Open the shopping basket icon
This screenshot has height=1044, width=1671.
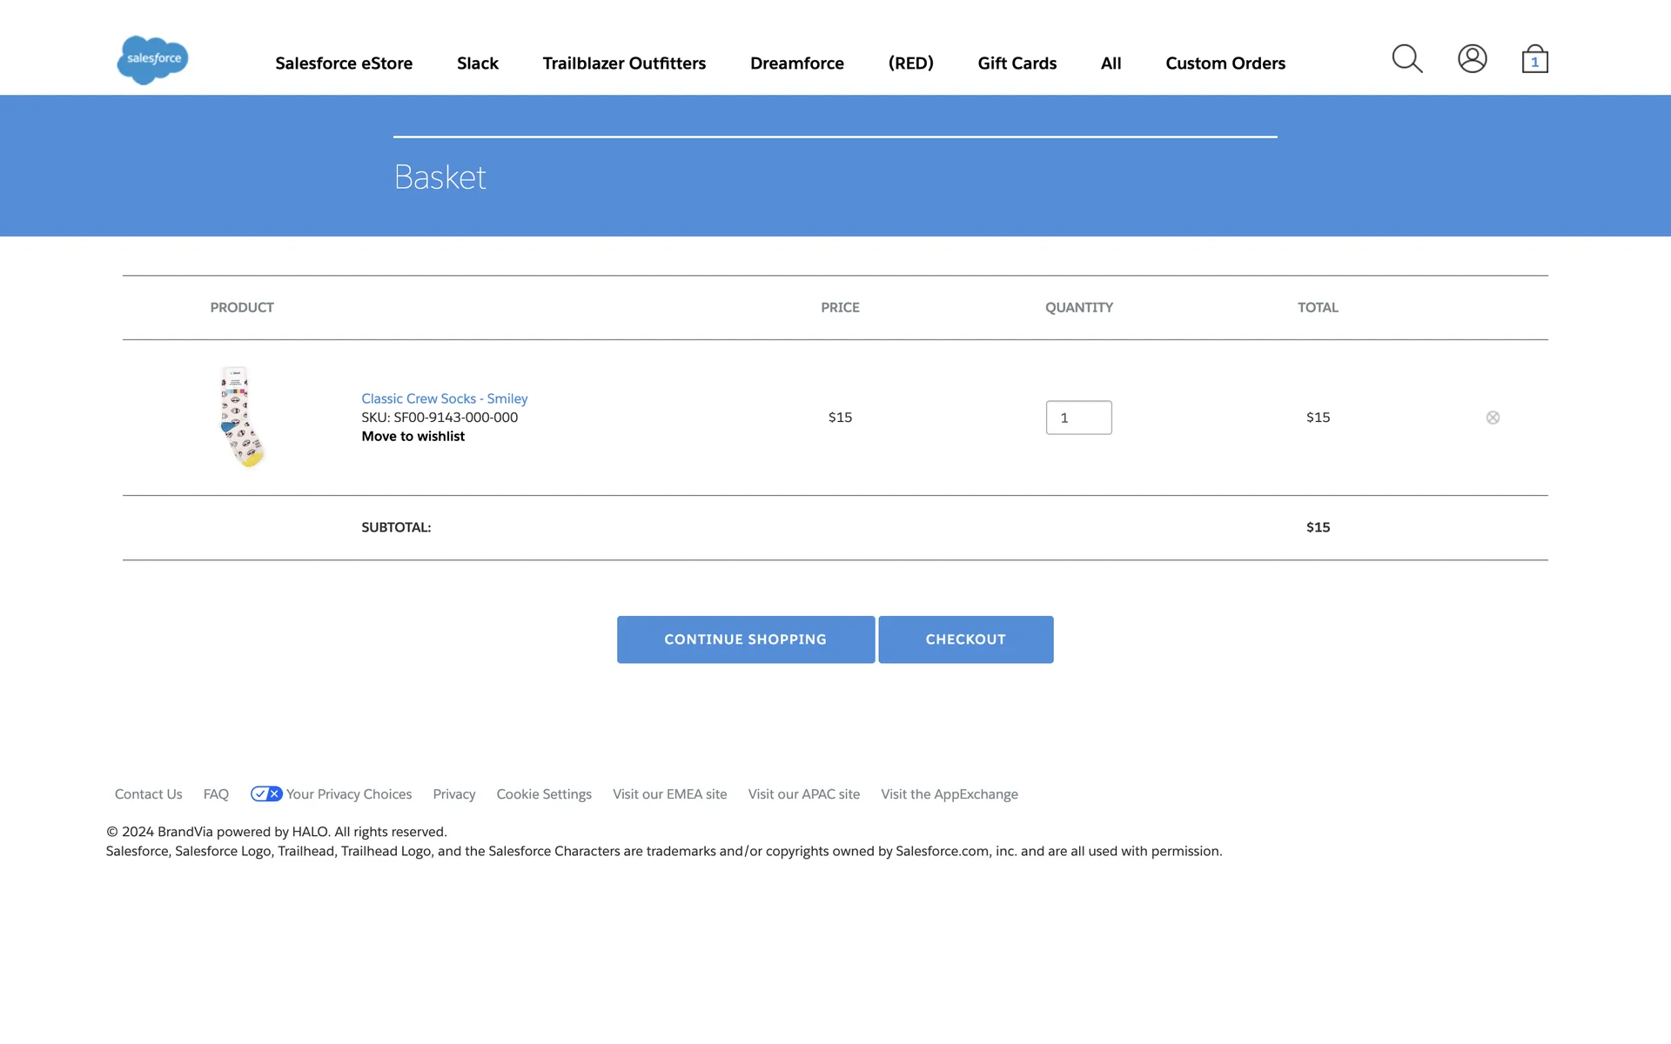pos(1534,59)
